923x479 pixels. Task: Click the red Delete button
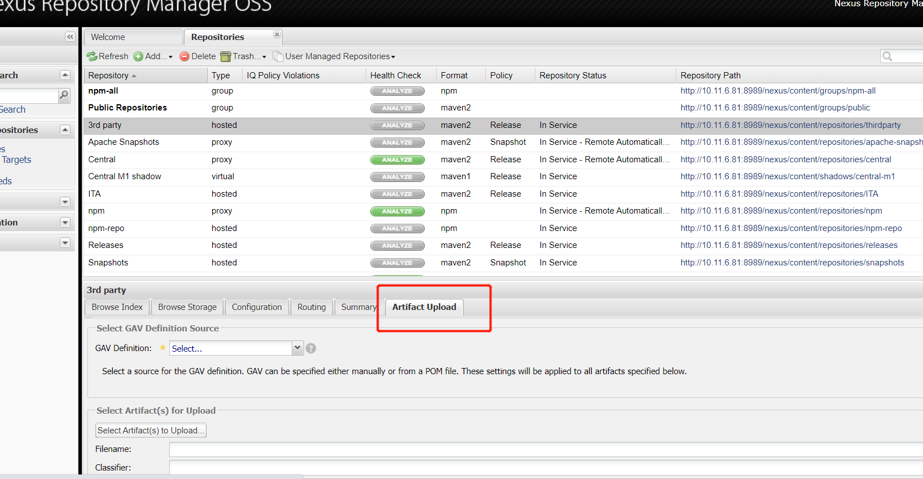point(197,56)
